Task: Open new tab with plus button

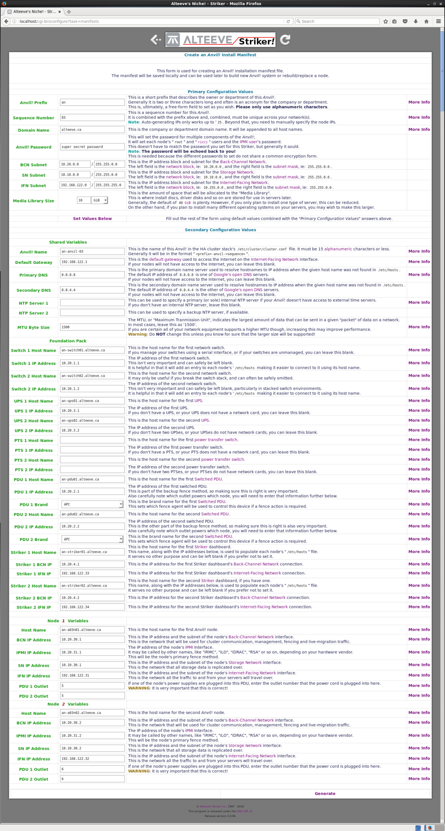Action: pos(69,12)
